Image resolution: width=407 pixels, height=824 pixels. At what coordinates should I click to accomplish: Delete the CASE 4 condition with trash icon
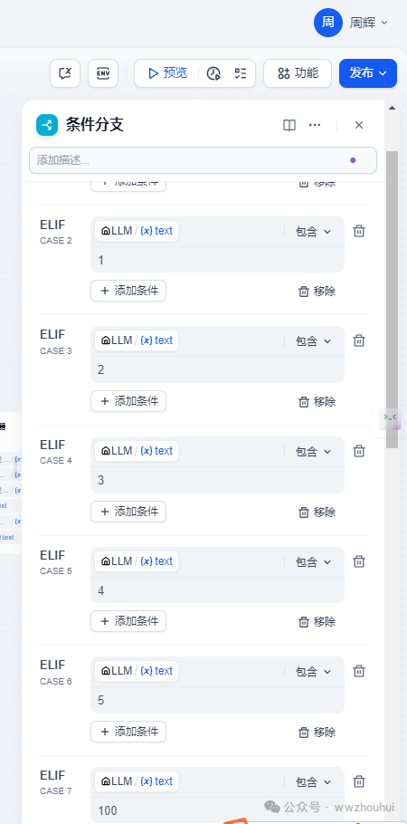[359, 451]
